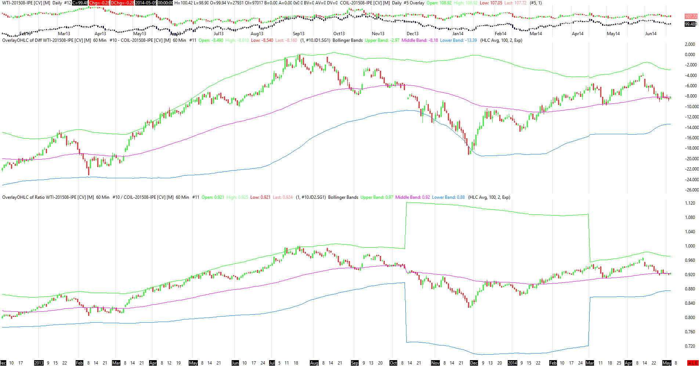Click the 2013 year marker on time axis
Image resolution: width=699 pixels, height=366 pixels.
click(x=39, y=363)
